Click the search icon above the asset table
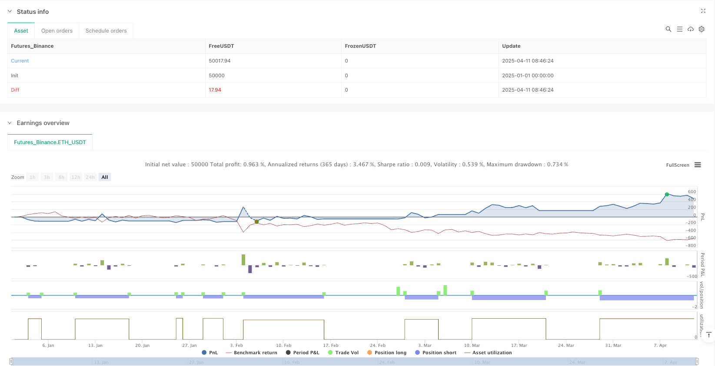Screen dimensions: 715x366 click(x=668, y=29)
